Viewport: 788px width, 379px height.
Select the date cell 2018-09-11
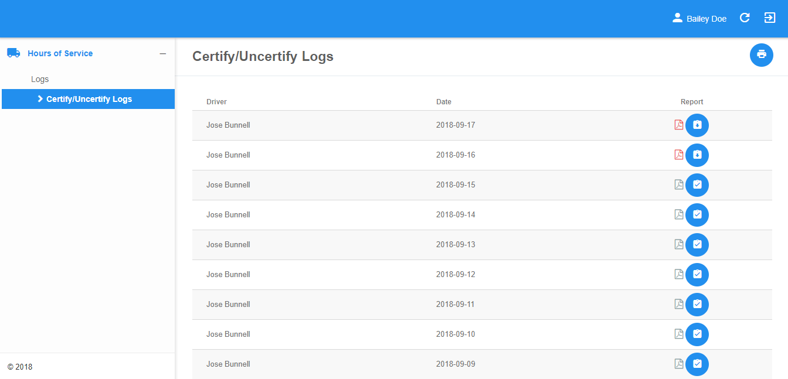click(x=456, y=304)
